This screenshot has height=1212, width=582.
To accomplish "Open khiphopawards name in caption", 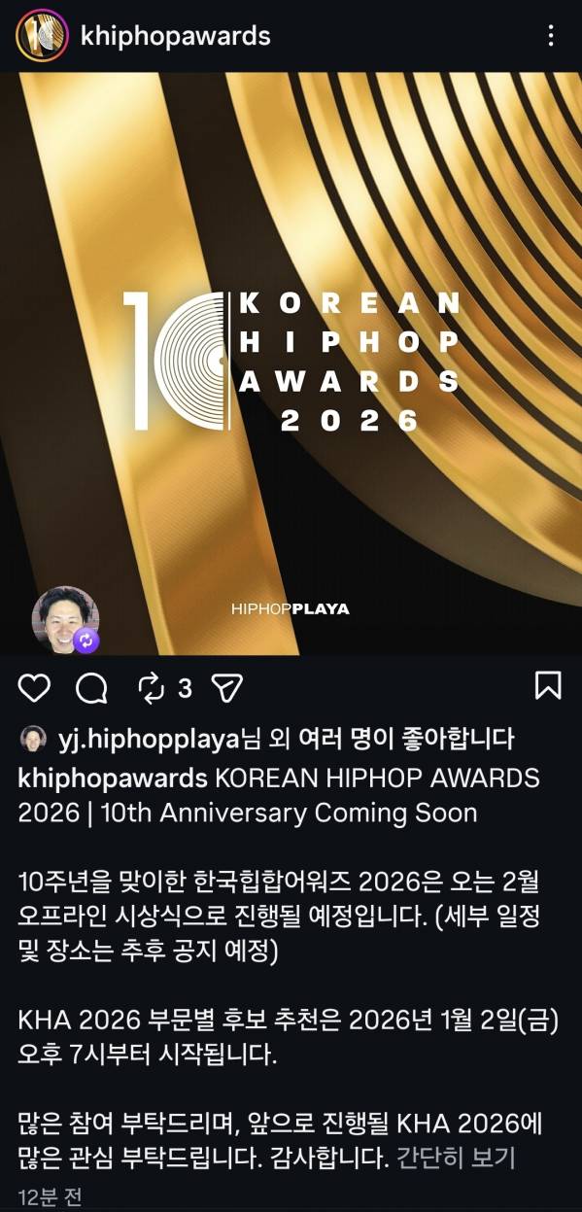I will [113, 779].
